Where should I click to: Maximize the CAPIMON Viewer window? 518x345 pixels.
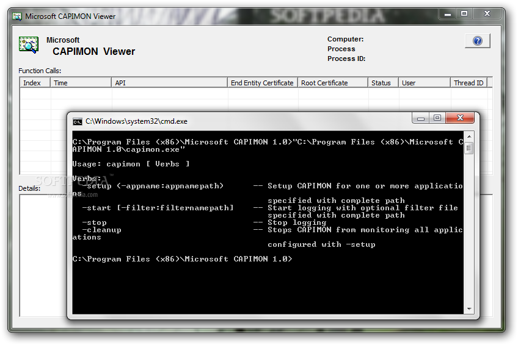point(464,14)
